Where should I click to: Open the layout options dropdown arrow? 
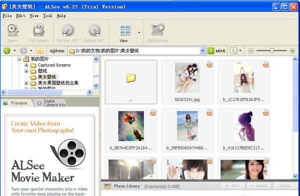coord(240,50)
